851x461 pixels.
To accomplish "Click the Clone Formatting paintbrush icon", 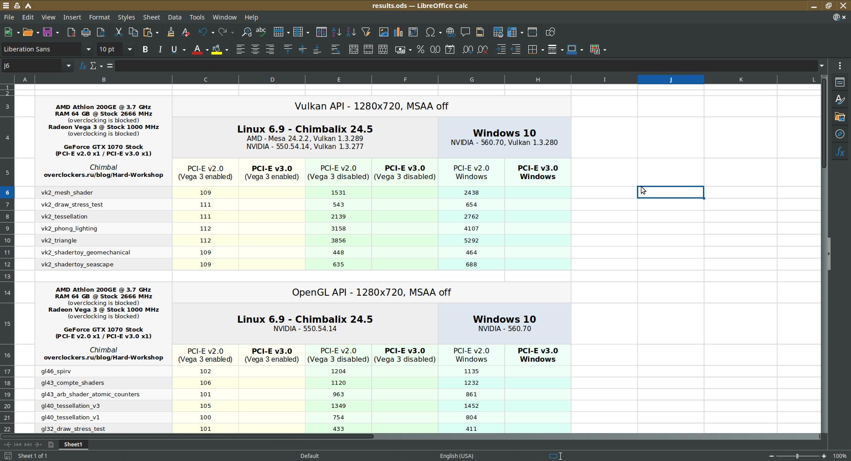I will click(171, 32).
